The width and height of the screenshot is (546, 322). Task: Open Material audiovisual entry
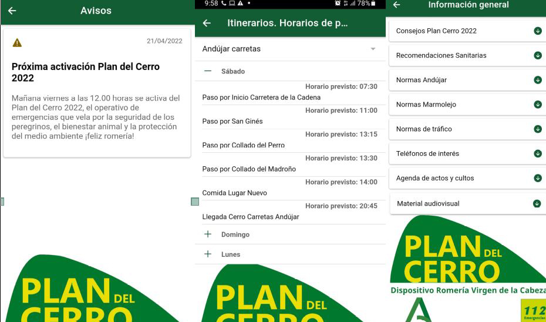468,203
